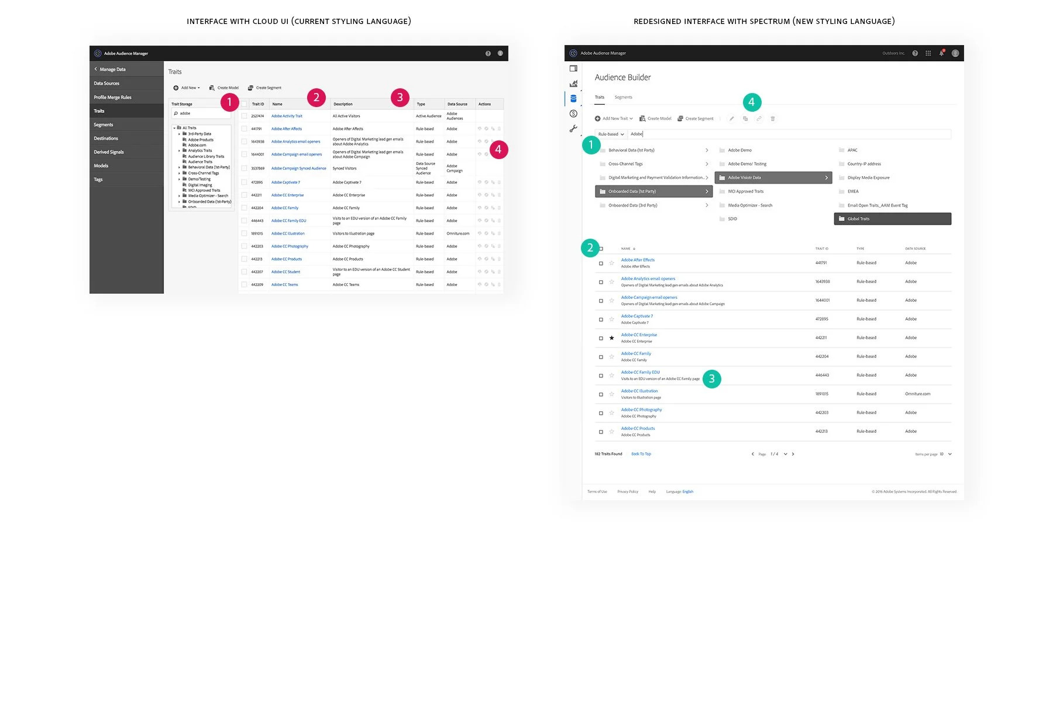
Task: Open the user profile icon in Cloud UI header
Action: click(x=500, y=53)
